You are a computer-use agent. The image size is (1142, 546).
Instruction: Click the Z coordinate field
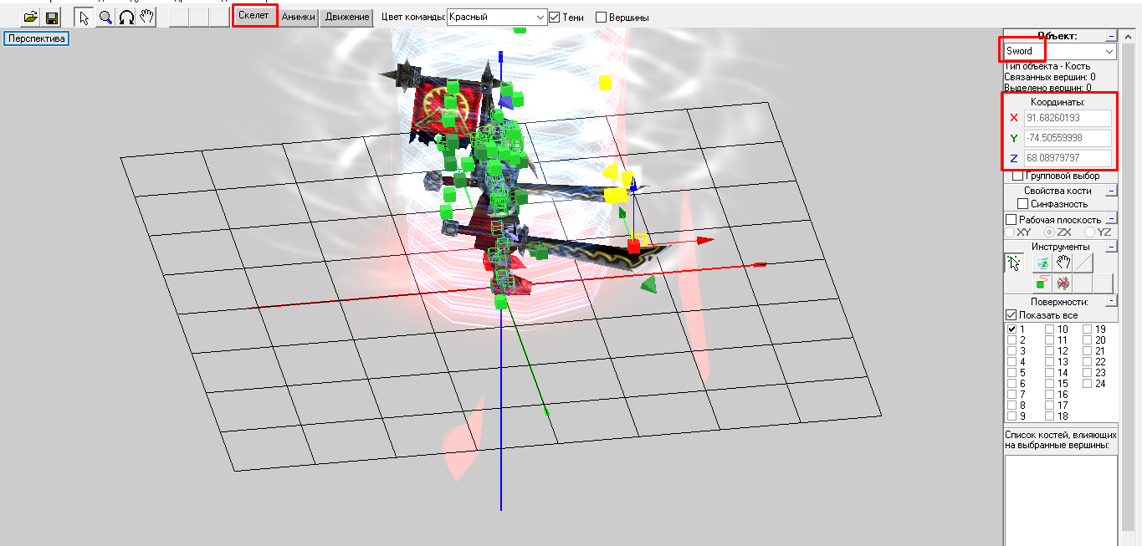point(1068,158)
